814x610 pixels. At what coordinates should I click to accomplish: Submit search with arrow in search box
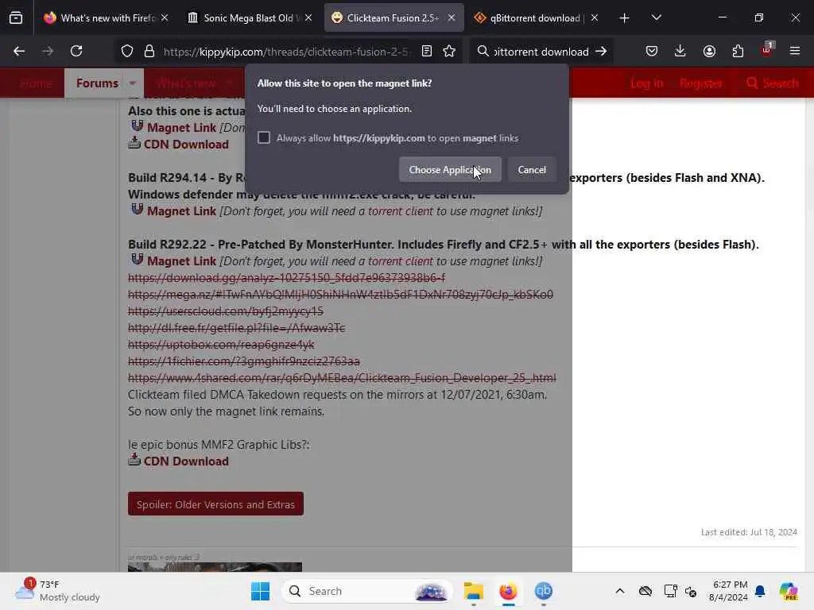pyautogui.click(x=601, y=52)
